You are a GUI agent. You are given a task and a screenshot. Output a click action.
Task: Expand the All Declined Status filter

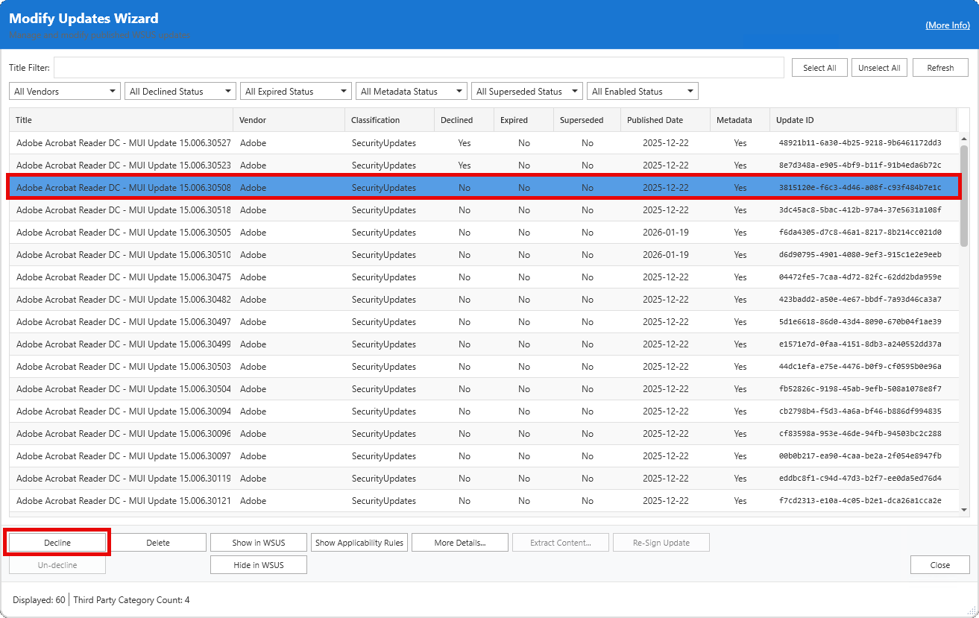pyautogui.click(x=180, y=92)
